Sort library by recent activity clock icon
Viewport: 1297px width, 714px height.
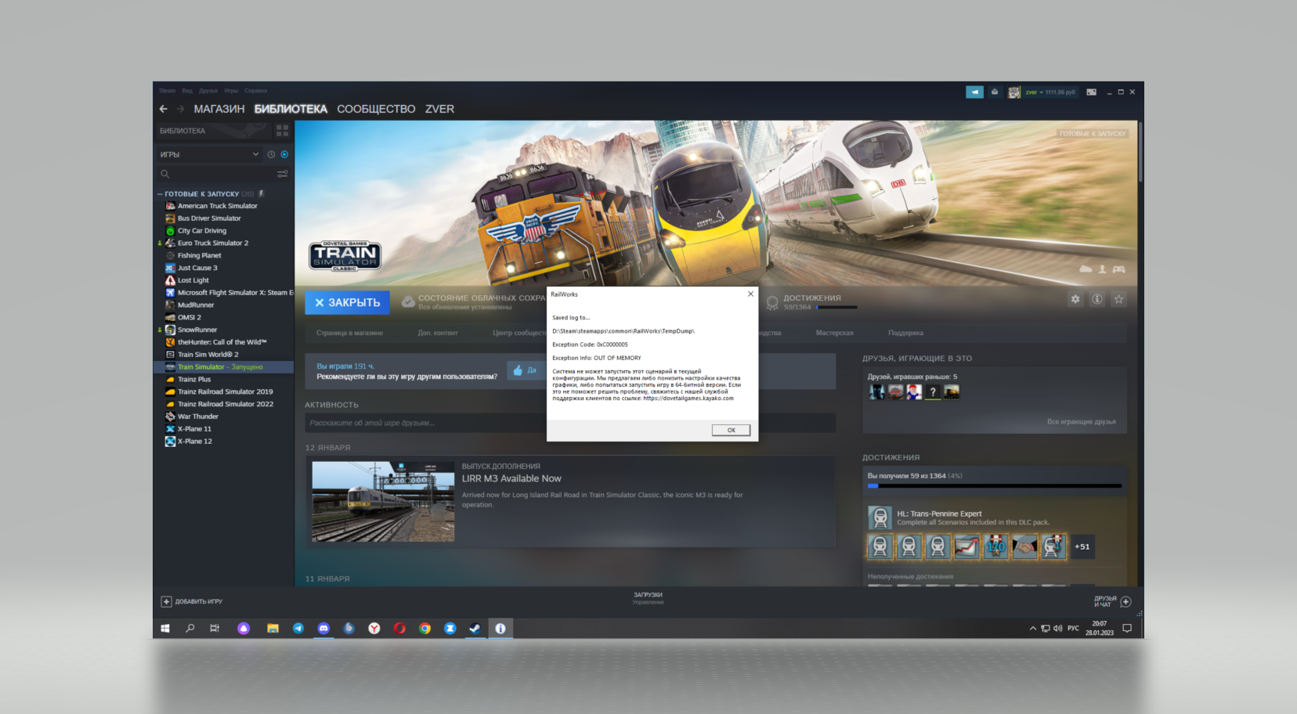point(271,154)
